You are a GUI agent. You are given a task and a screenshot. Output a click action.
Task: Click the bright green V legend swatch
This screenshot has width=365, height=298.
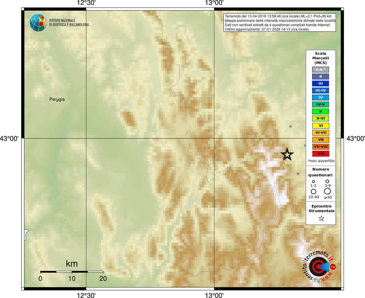pos(321,111)
